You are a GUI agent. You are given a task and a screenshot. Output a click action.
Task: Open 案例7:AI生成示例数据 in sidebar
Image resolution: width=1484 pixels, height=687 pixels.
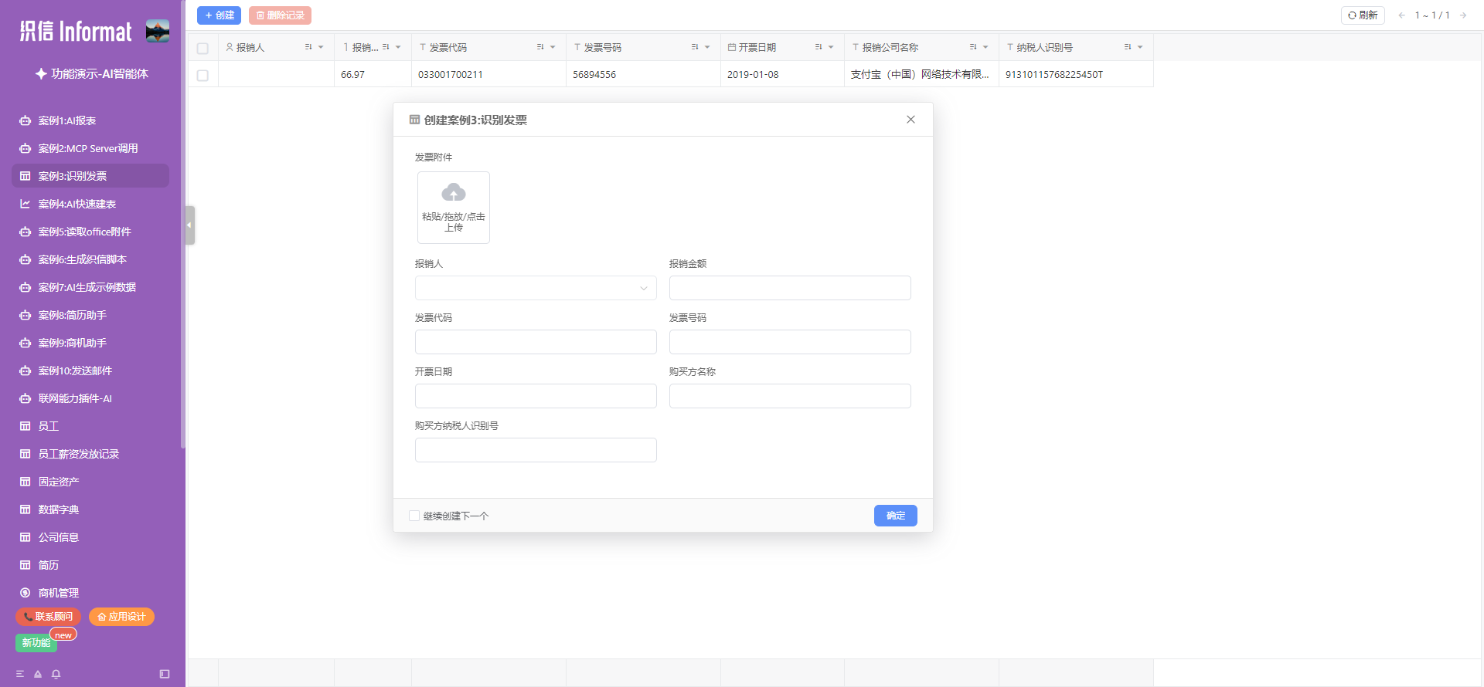point(90,287)
